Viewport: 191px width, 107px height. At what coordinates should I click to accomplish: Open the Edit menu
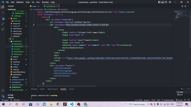[13, 2]
